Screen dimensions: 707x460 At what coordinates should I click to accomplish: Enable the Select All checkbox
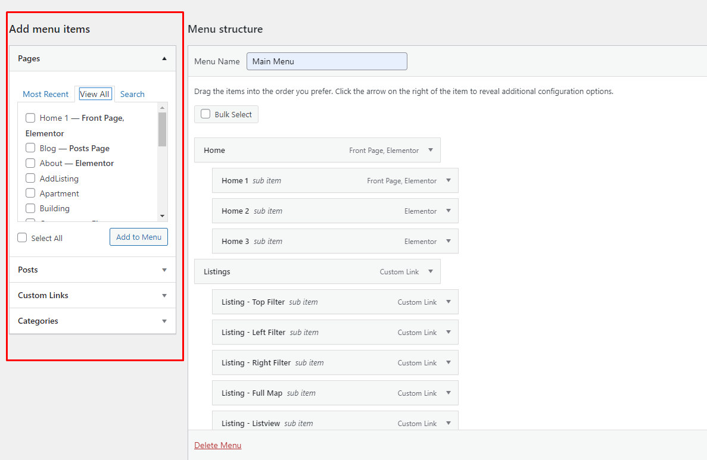(x=23, y=238)
